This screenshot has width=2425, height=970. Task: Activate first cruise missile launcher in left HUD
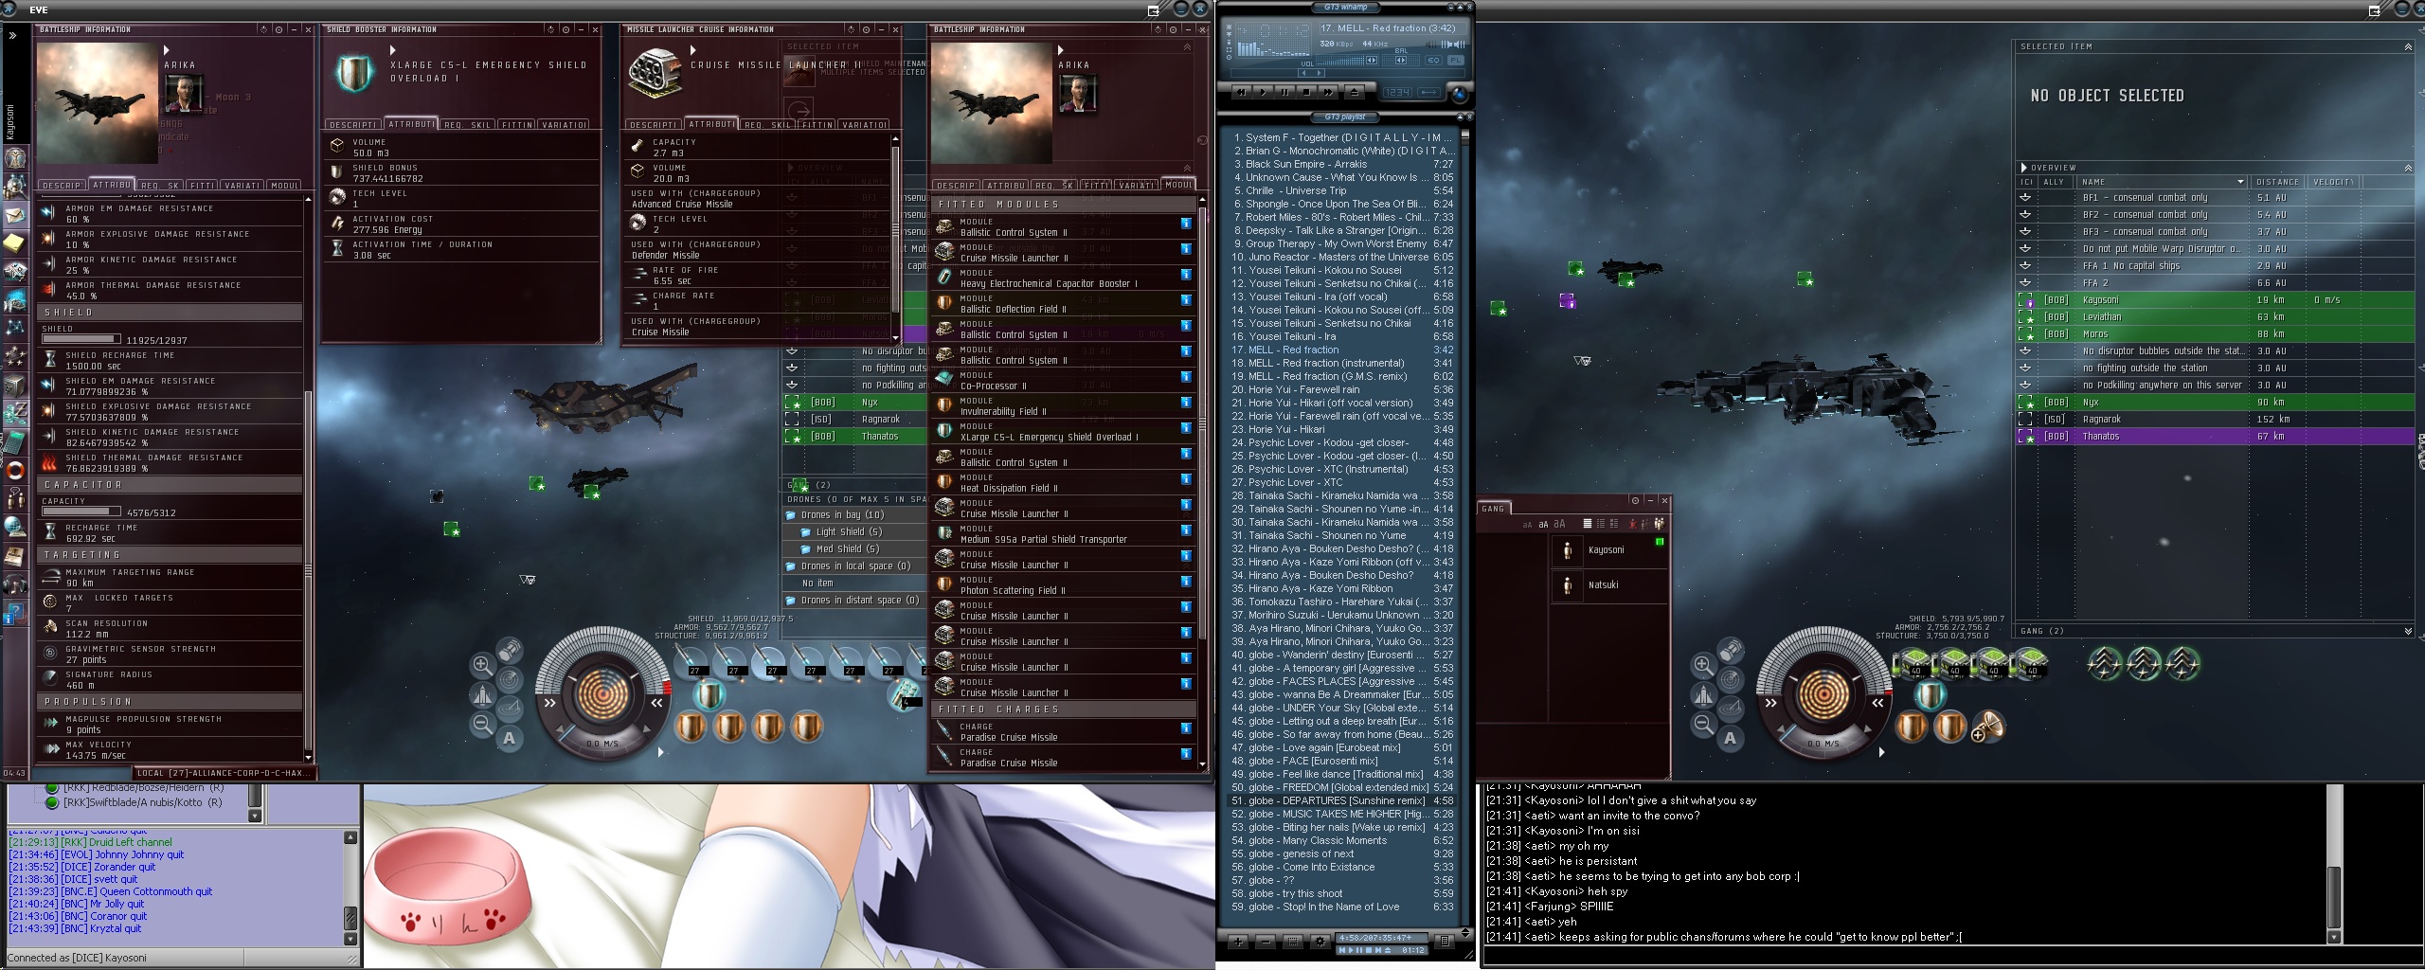tap(692, 662)
